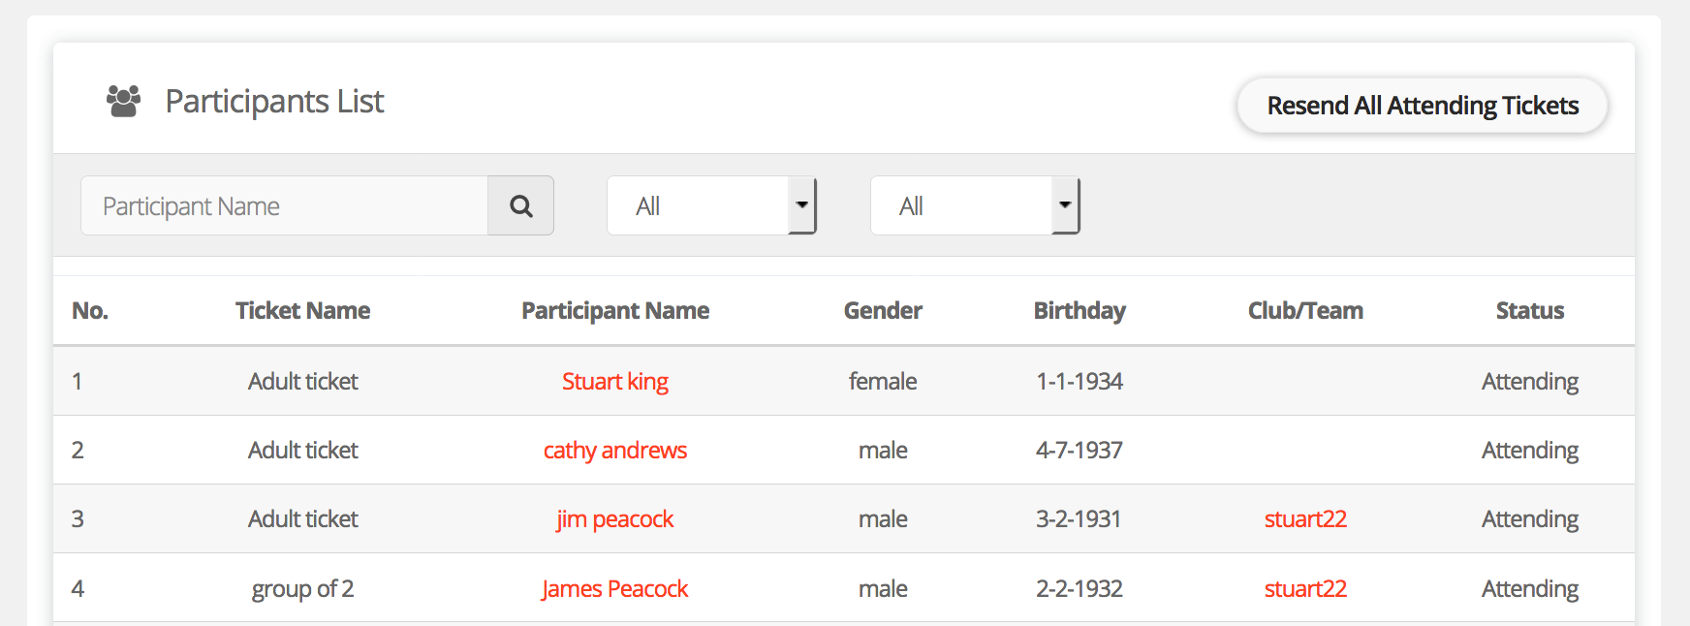Click the magnifying glass search icon

coord(520,205)
